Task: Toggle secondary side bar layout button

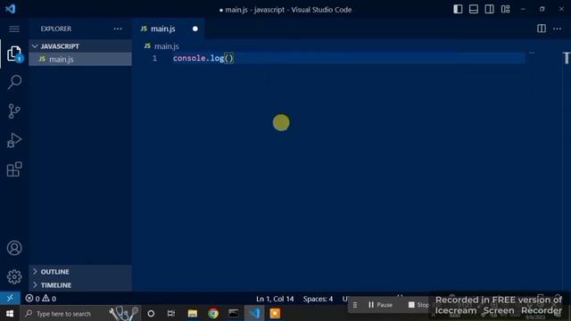Action: pos(490,9)
